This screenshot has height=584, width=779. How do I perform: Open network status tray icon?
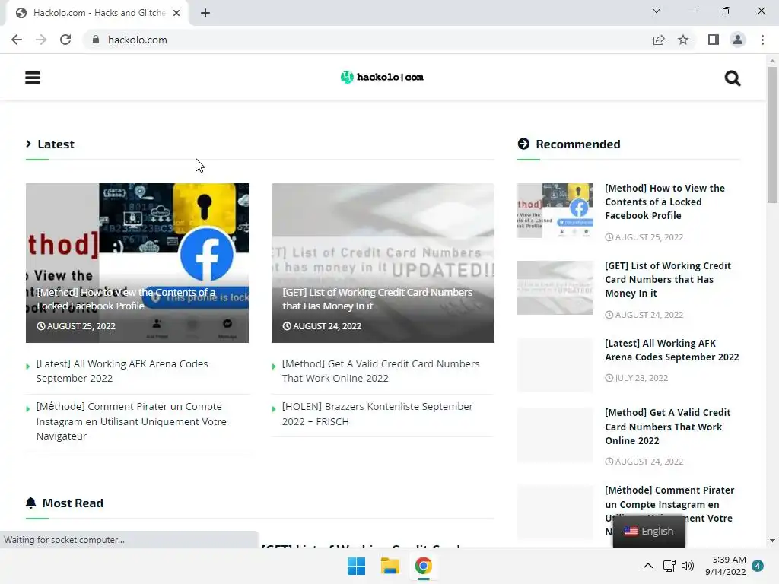pos(669,566)
